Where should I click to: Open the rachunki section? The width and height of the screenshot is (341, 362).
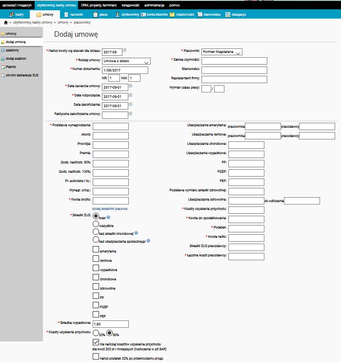coord(74,15)
